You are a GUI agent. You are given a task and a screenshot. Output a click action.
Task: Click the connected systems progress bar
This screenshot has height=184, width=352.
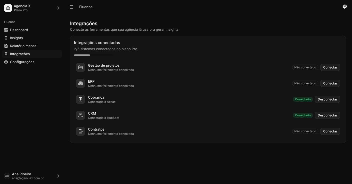pyautogui.click(x=94, y=55)
